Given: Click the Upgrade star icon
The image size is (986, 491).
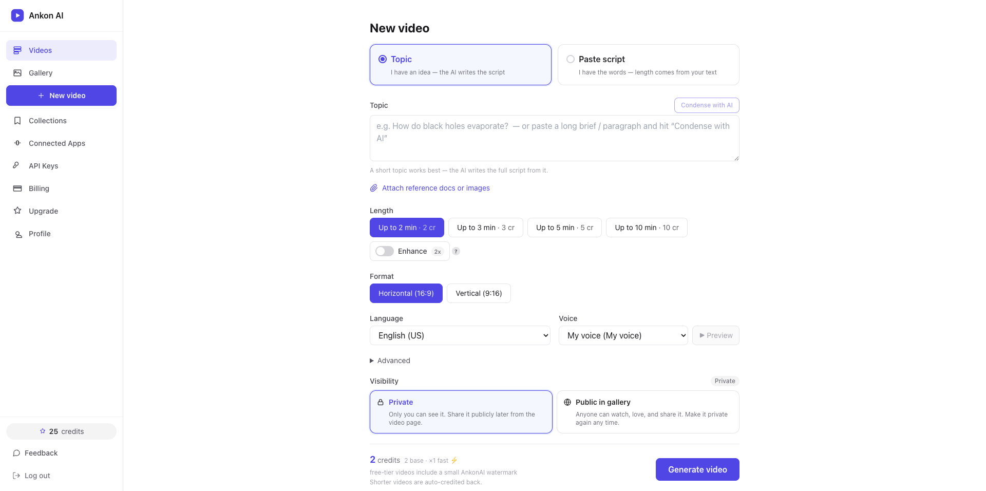Looking at the screenshot, I should coord(17,211).
